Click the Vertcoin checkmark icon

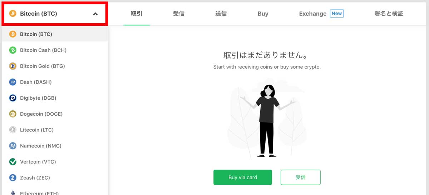(13, 162)
